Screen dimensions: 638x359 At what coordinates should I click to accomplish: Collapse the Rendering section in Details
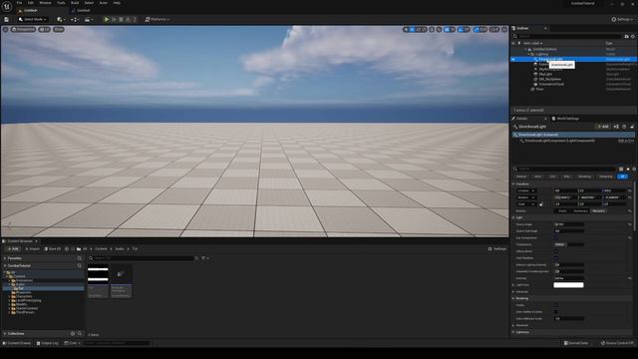[513, 298]
